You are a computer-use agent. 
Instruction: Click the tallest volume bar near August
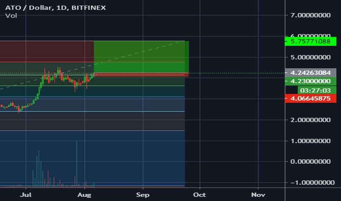tap(77, 164)
